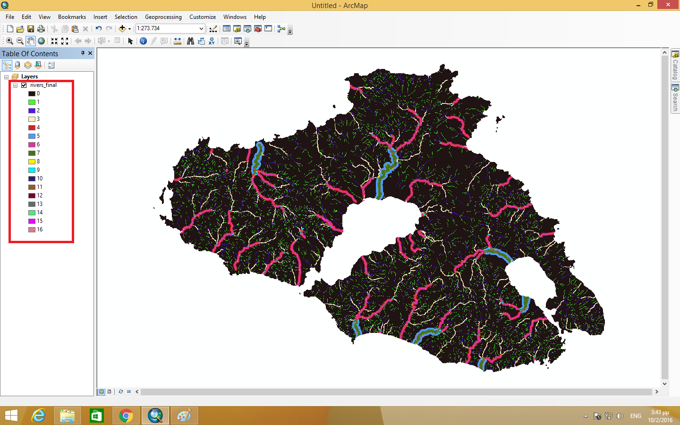Viewport: 680px width, 425px height.
Task: Click the horizontal map scrollbar
Action: click(397, 391)
